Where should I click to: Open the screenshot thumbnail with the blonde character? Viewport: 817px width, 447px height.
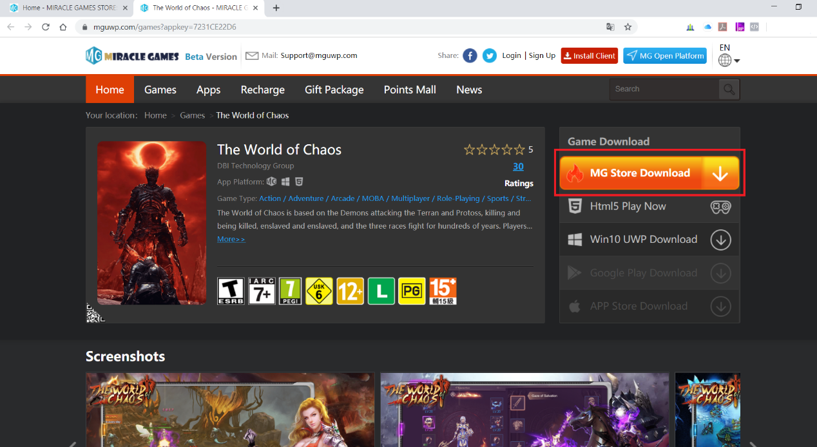230,410
